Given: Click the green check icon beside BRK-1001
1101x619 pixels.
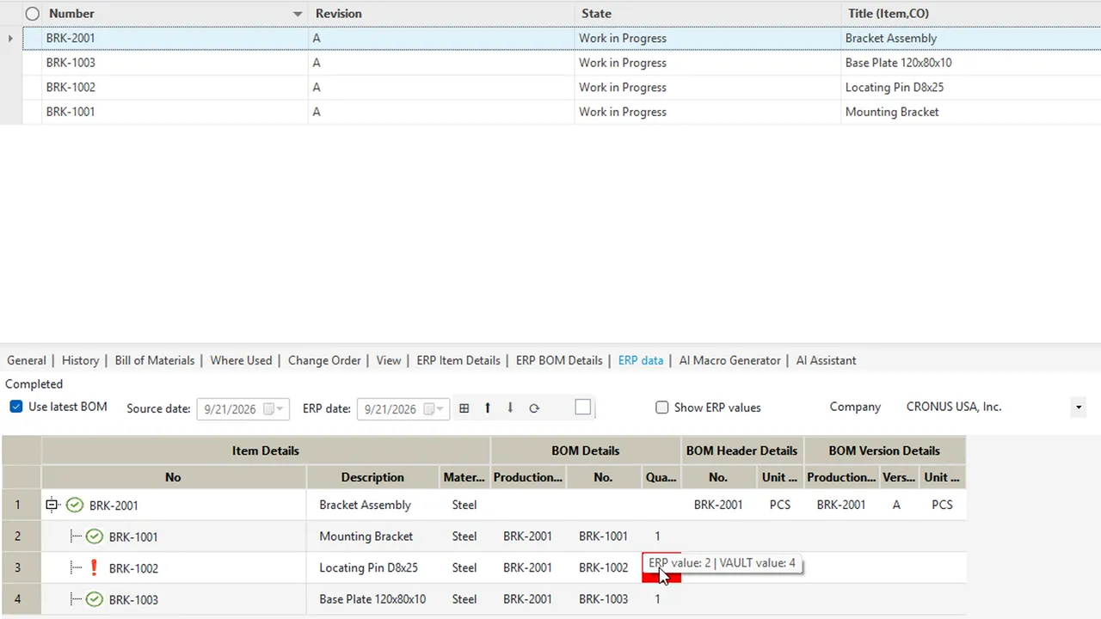Looking at the screenshot, I should (95, 536).
